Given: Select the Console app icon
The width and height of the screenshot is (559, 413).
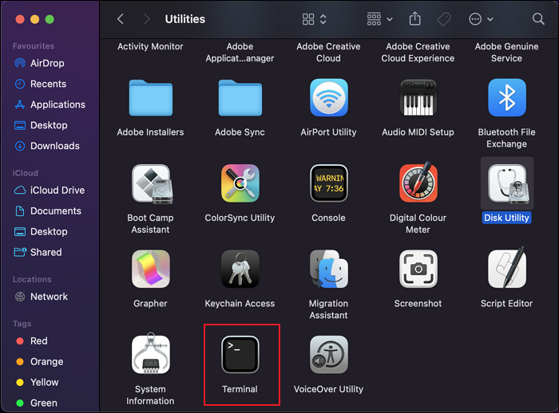Looking at the screenshot, I should (329, 183).
